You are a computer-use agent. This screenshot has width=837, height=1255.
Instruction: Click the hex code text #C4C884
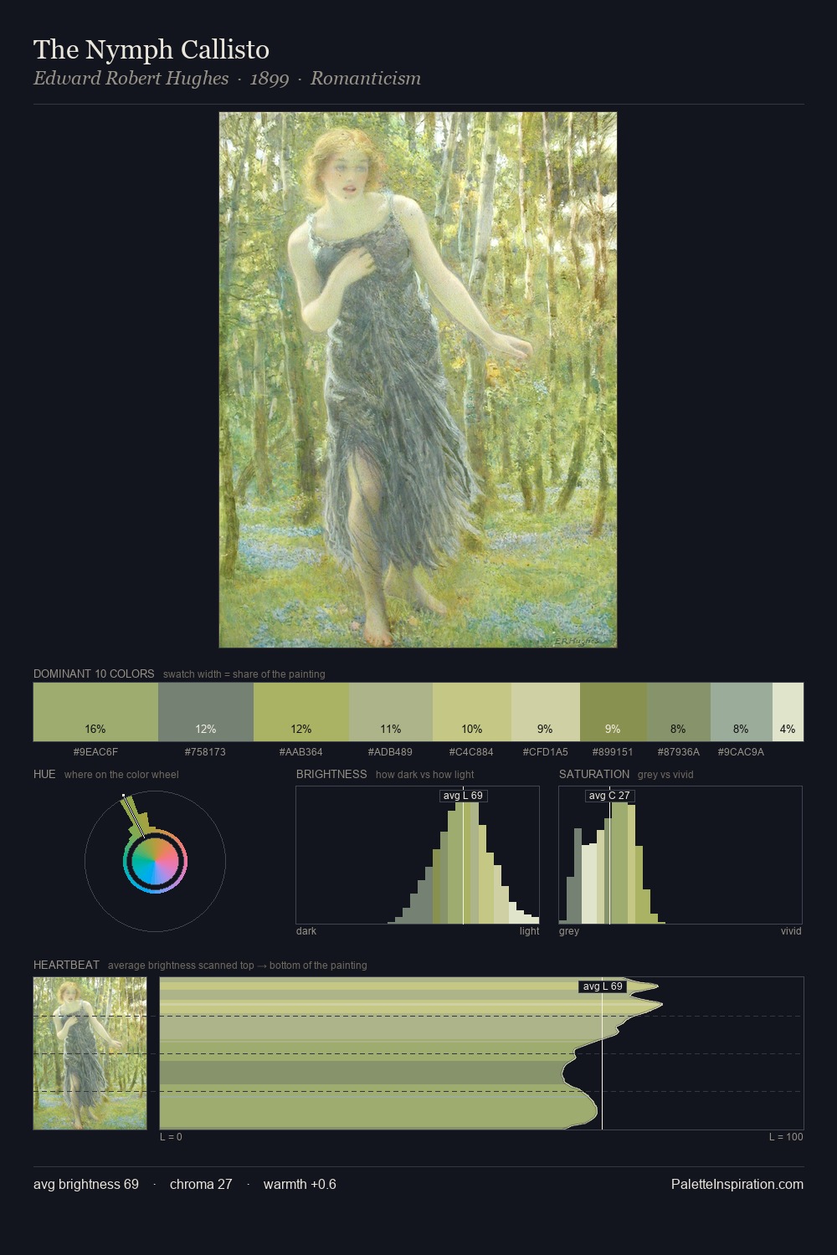point(472,752)
